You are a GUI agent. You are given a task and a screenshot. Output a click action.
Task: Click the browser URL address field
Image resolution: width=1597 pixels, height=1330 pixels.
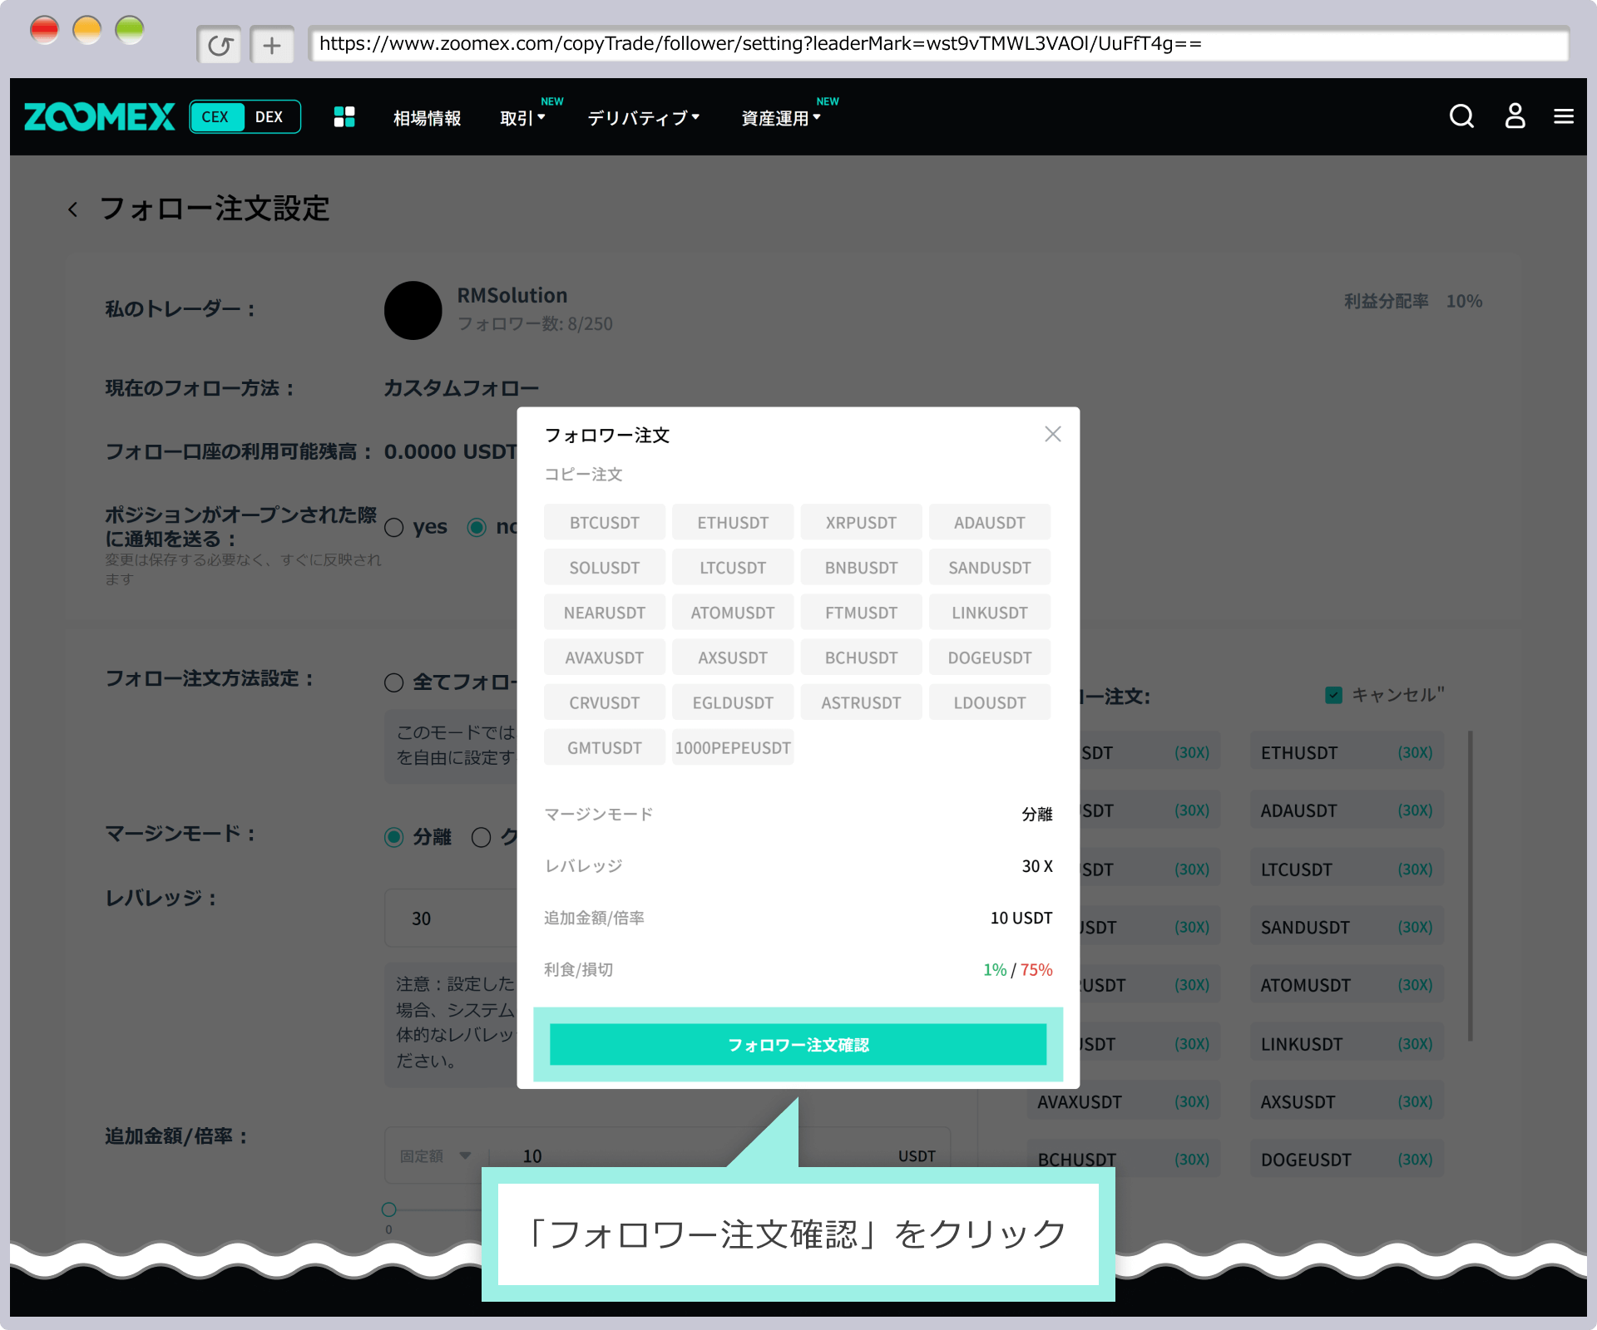tap(938, 44)
